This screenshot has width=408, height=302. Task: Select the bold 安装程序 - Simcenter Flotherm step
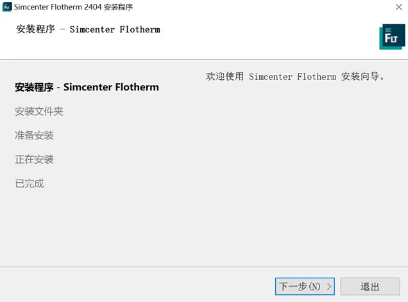(87, 87)
